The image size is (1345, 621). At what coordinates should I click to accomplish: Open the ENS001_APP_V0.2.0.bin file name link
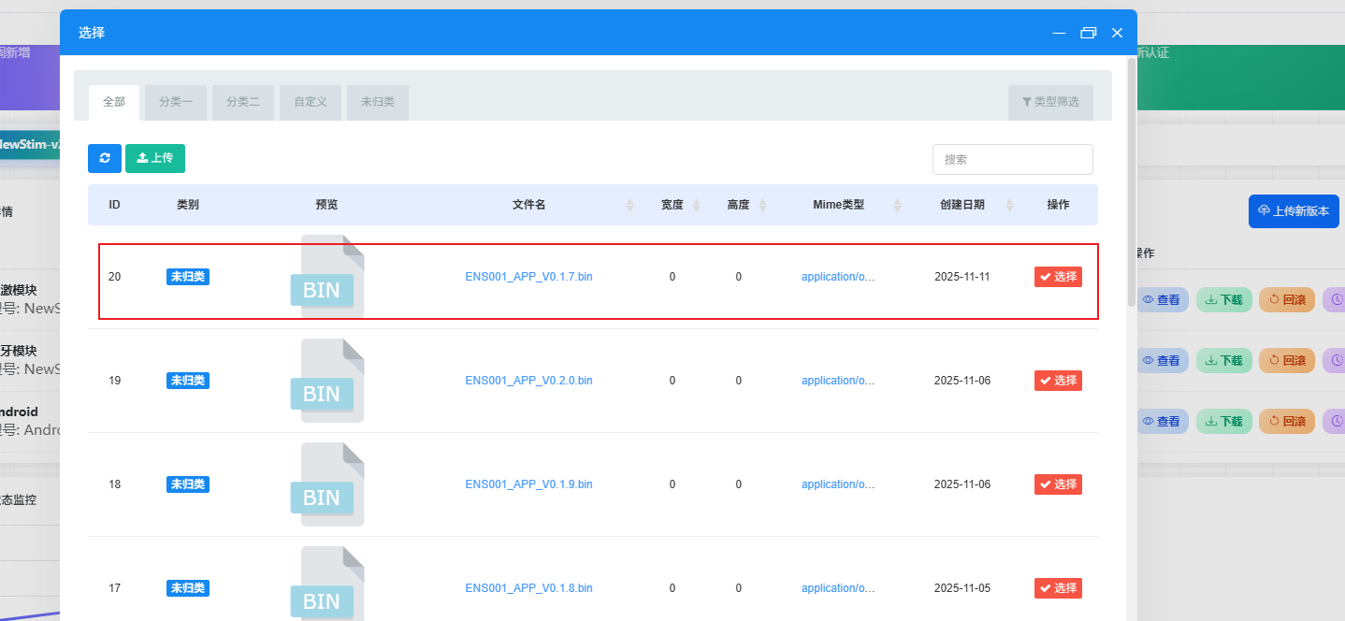pos(529,381)
